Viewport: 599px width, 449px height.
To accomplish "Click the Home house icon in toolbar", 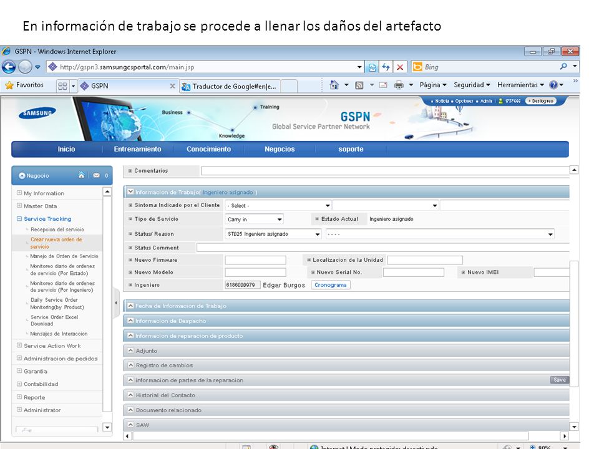I will tap(334, 85).
